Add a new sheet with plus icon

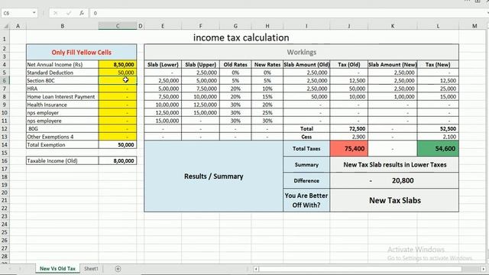pos(118,268)
